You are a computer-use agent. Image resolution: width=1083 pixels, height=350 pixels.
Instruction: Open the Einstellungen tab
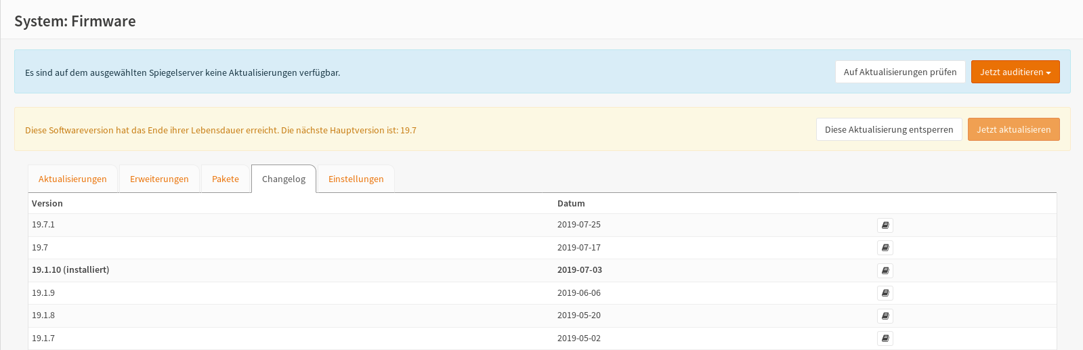356,179
